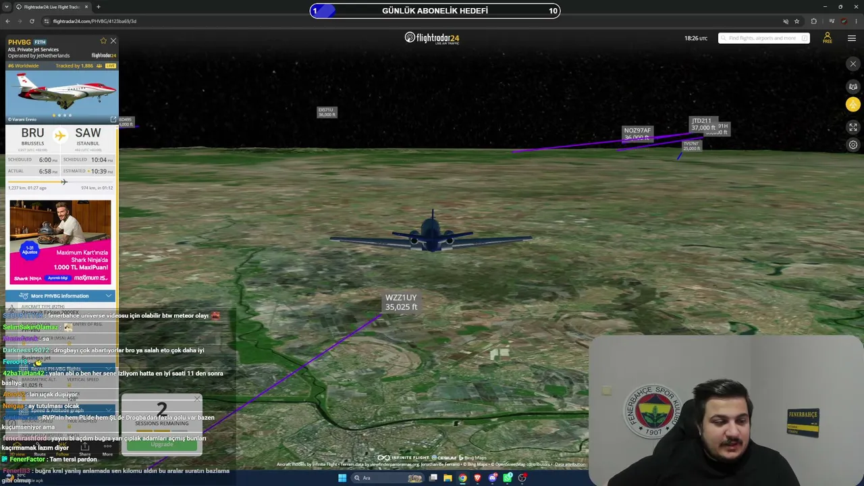
Task: Go back in browser
Action: tap(7, 21)
